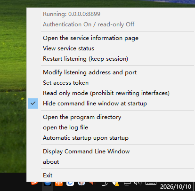The width and height of the screenshot is (195, 191).
Task: Click the Running: 0.0.0.0:8899 status line
Action: [x=72, y=14]
